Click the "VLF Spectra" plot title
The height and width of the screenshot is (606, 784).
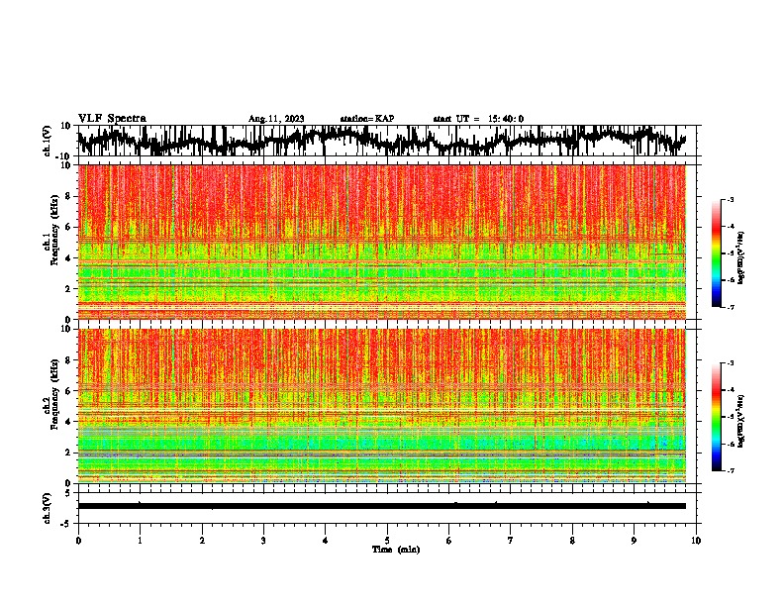point(112,118)
